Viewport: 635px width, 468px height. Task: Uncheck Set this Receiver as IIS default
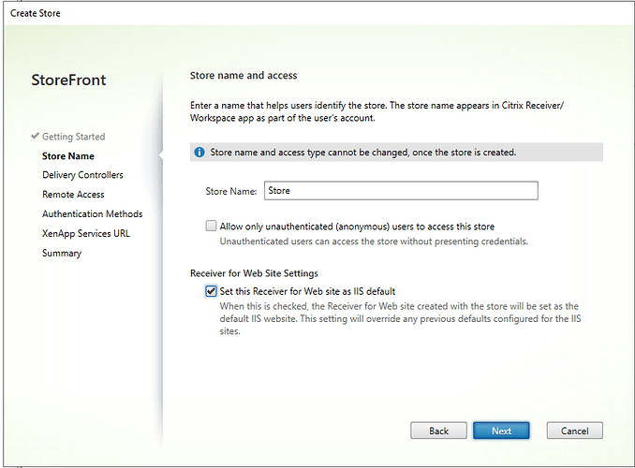click(212, 291)
